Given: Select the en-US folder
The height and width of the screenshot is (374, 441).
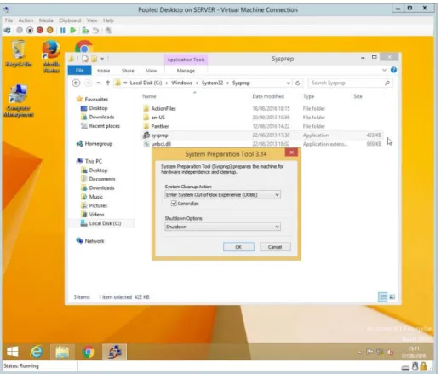Looking at the screenshot, I should (x=158, y=118).
